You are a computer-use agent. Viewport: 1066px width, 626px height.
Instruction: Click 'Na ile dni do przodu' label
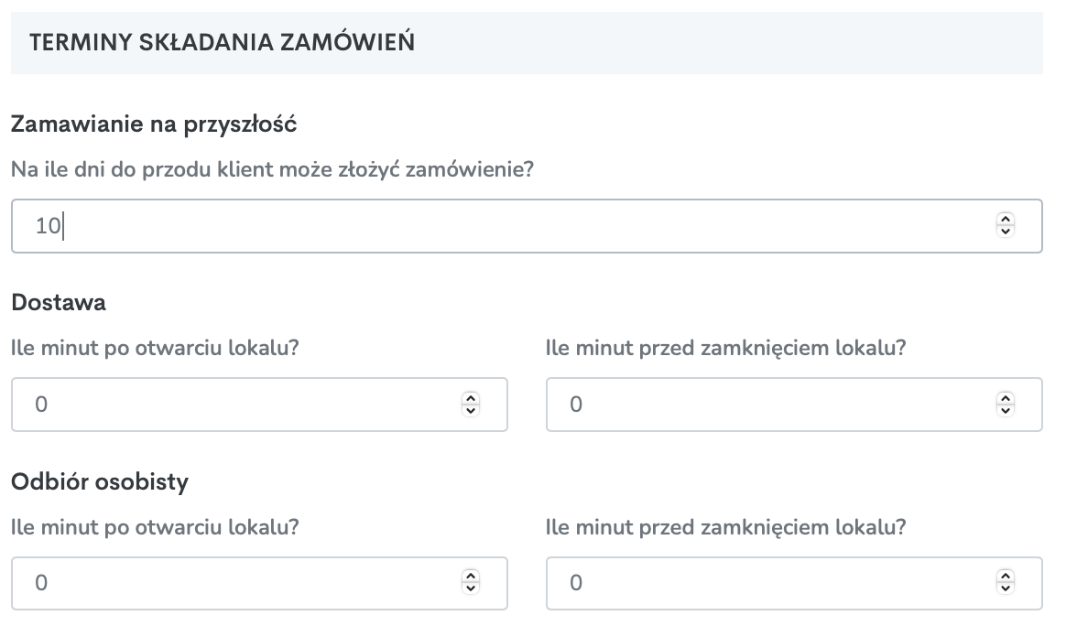[273, 169]
